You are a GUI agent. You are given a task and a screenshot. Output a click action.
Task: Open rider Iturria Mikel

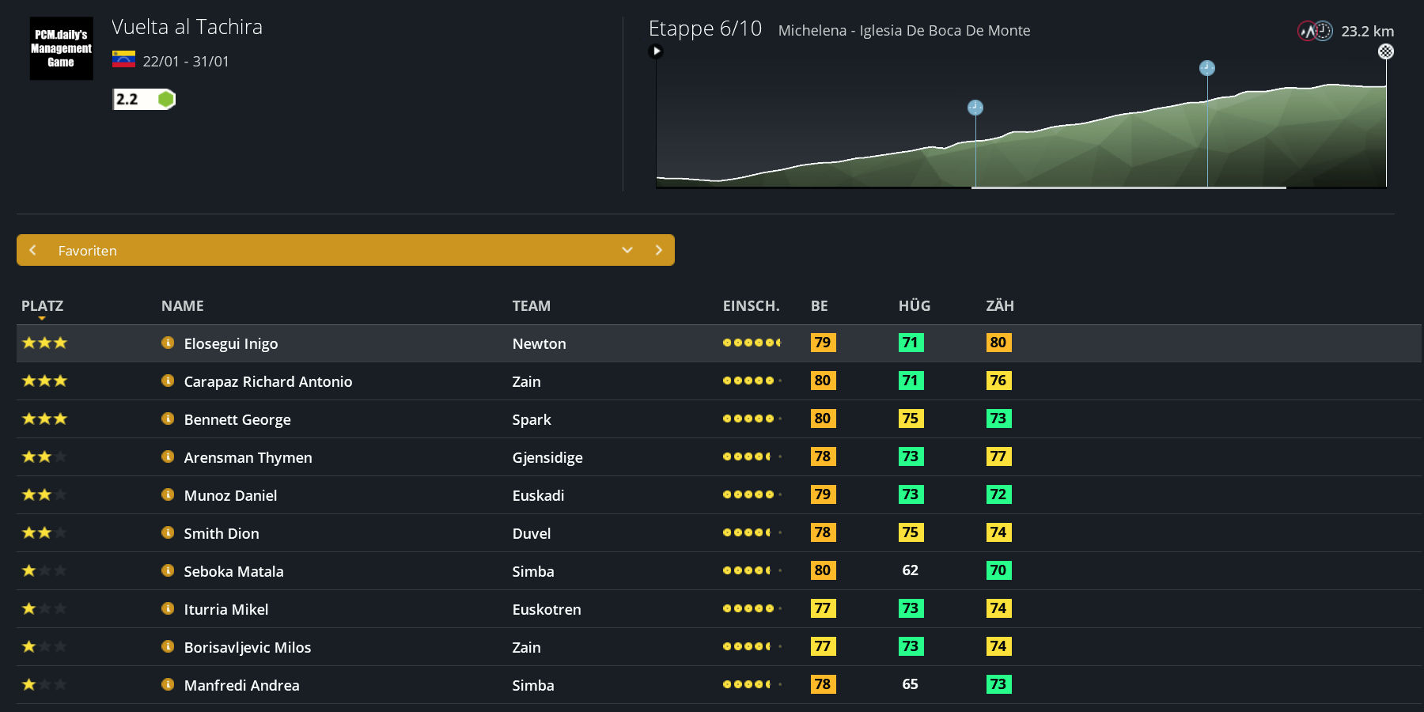click(x=226, y=609)
